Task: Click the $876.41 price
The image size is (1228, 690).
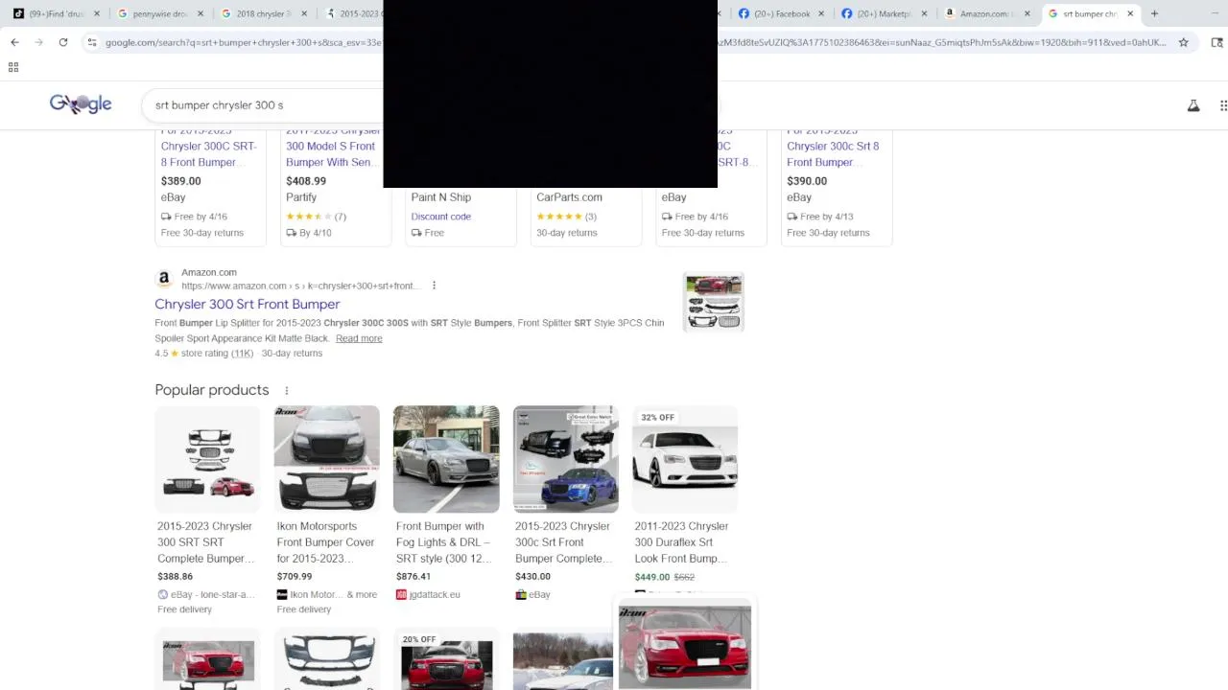Action: tap(413, 577)
